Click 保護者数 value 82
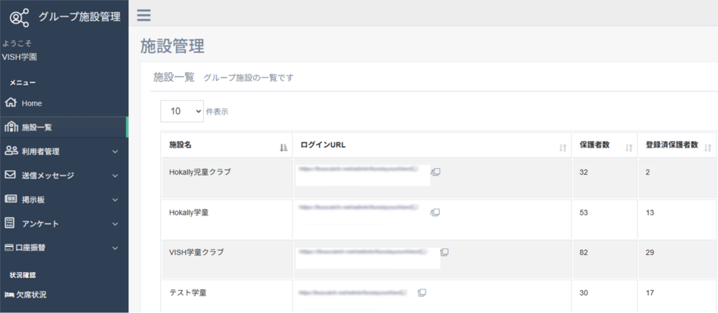 pos(583,252)
